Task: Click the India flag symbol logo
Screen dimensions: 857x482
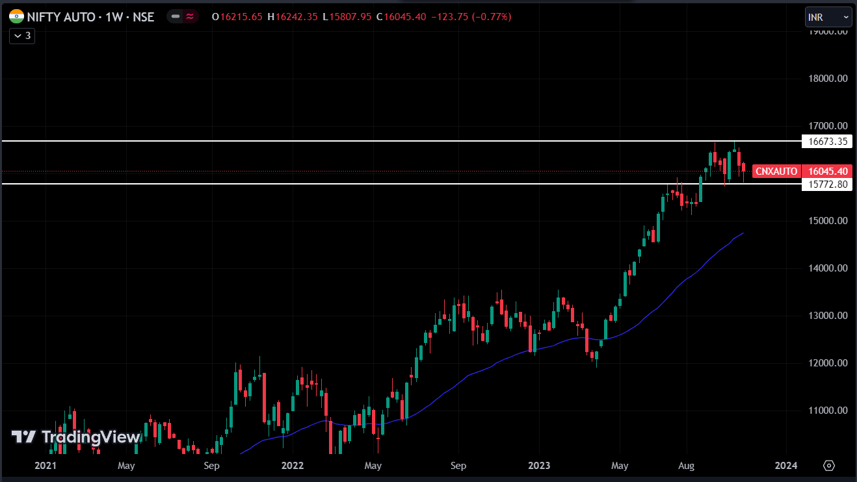Action: click(16, 16)
